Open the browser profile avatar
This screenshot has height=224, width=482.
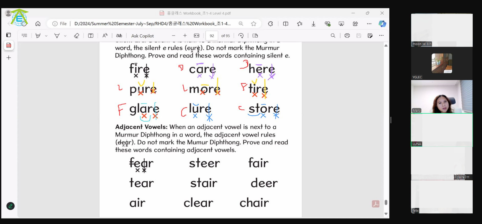coord(8,13)
